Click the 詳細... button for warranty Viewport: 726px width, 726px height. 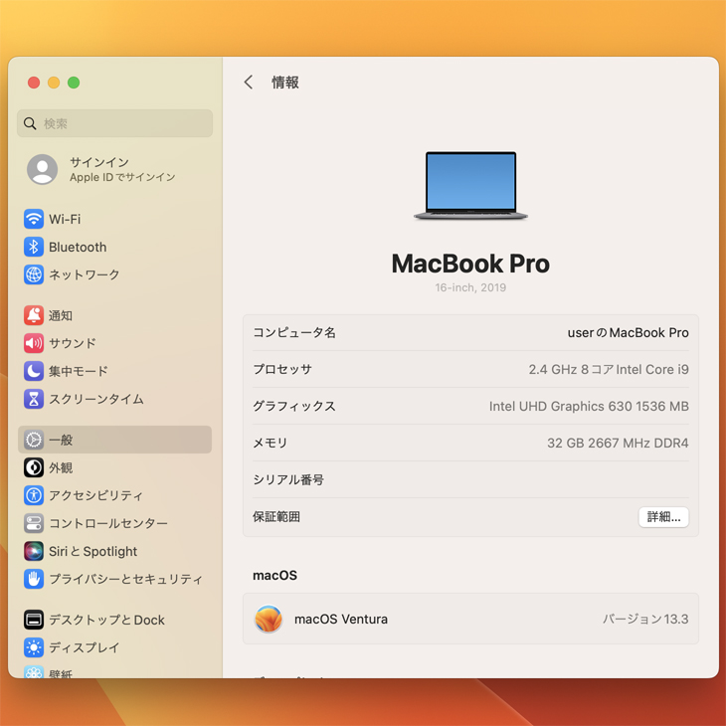pos(663,517)
